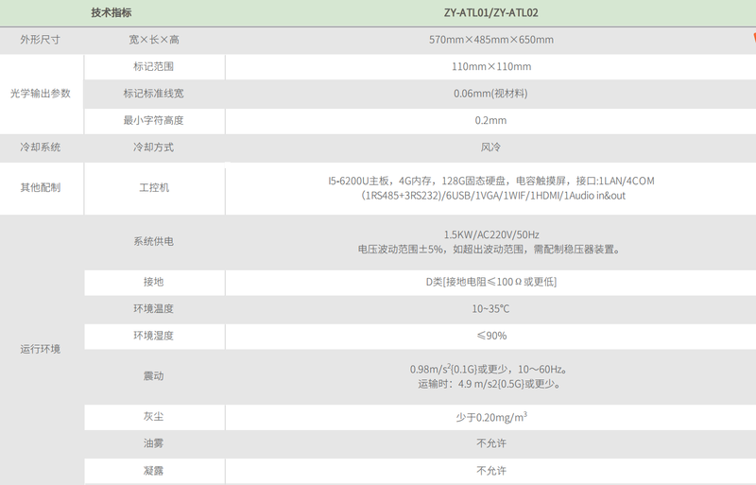Click the 0.06mm(视材料) line width value

490,94
